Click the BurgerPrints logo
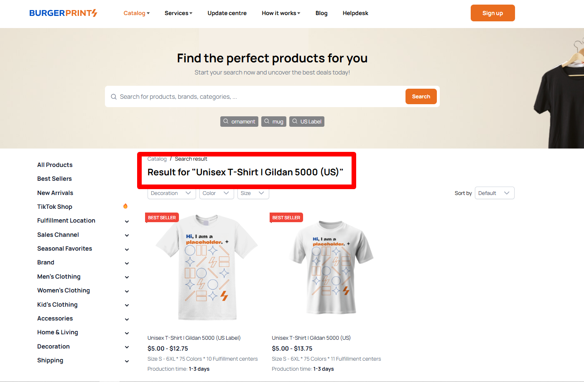This screenshot has width=584, height=382. point(63,13)
